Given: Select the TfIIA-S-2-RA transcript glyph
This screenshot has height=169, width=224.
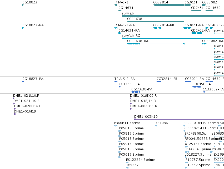Looking at the screenshot, I should [116, 28].
